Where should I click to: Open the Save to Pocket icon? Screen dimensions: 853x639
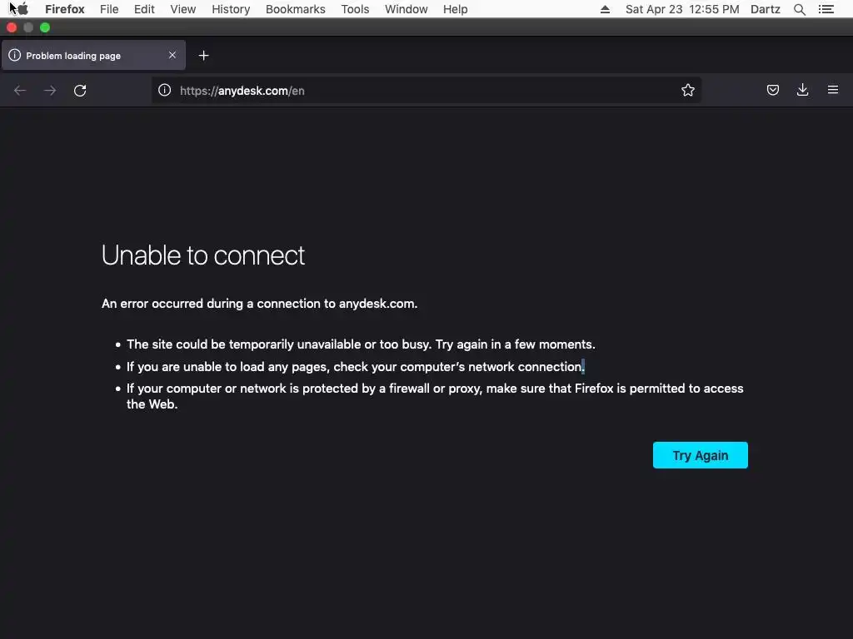coord(772,90)
